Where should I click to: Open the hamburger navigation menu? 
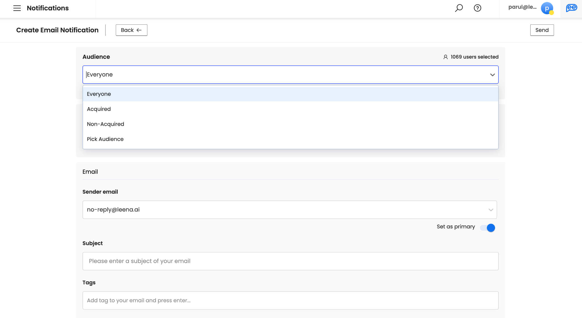[x=17, y=8]
